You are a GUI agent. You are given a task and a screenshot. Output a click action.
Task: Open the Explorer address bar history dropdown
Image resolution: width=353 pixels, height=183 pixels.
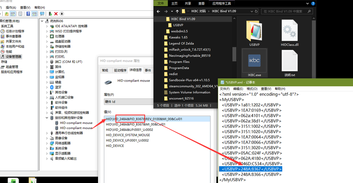(252, 11)
